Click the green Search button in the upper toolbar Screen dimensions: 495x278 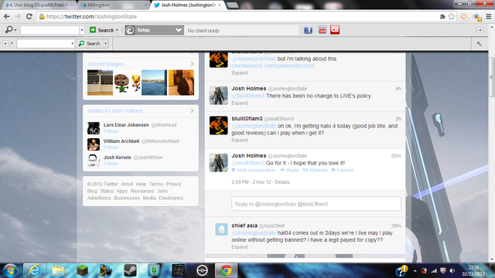101,30
